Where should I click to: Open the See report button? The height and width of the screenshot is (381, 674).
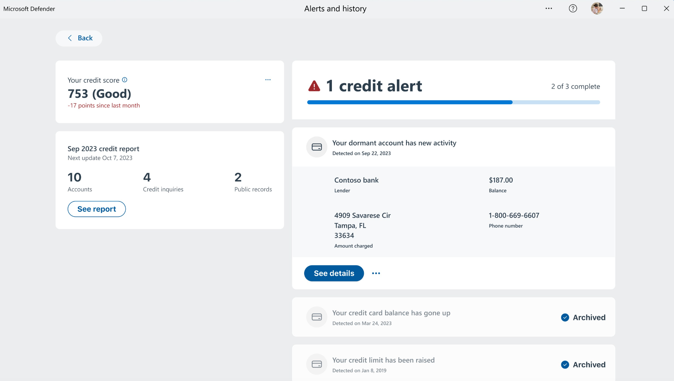pyautogui.click(x=97, y=209)
